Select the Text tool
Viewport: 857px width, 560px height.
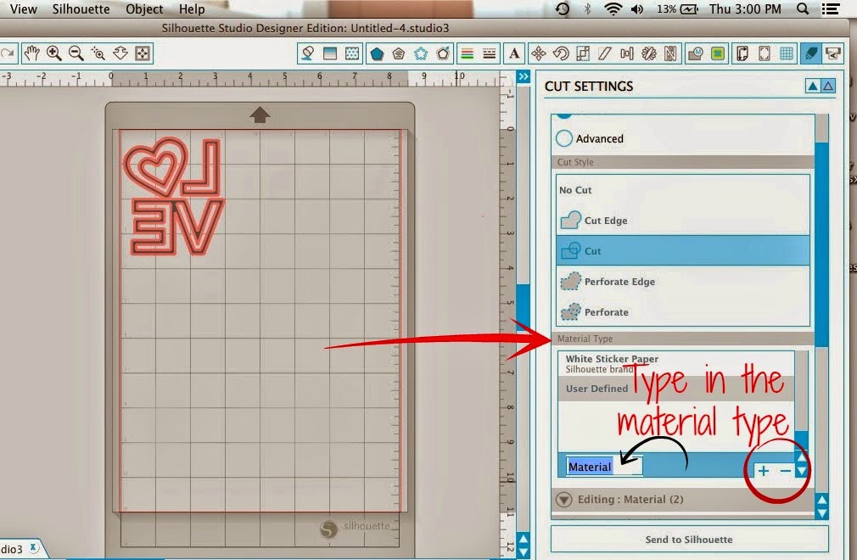514,53
